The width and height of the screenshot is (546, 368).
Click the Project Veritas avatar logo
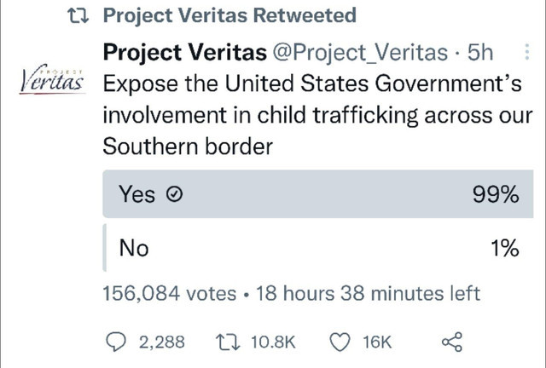(51, 79)
